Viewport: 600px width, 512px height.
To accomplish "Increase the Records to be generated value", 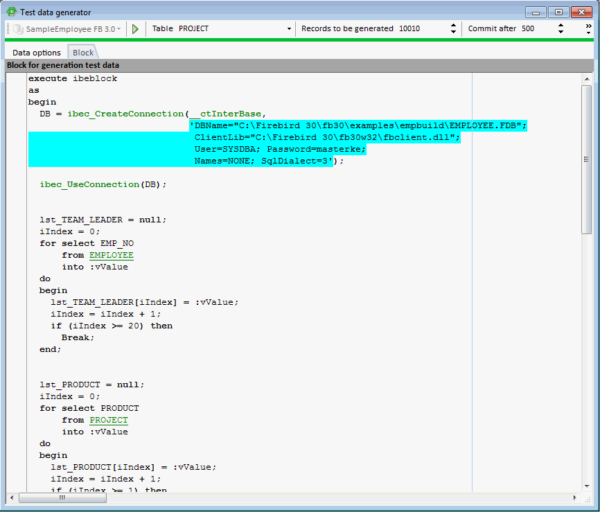I will [453, 25].
